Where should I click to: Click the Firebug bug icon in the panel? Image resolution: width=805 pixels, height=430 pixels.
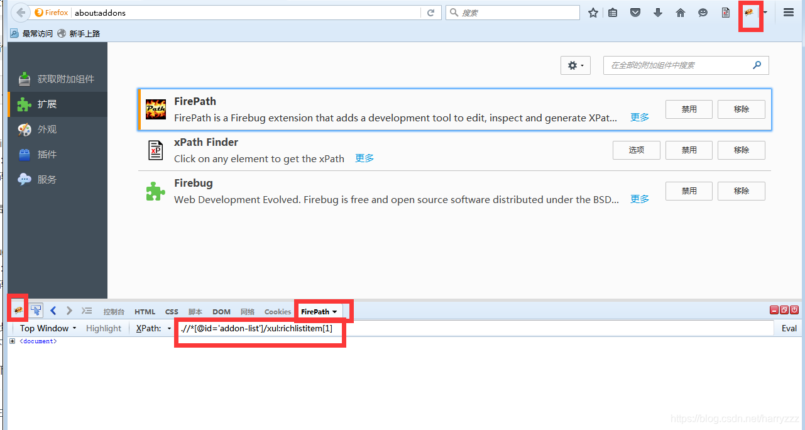click(x=18, y=311)
